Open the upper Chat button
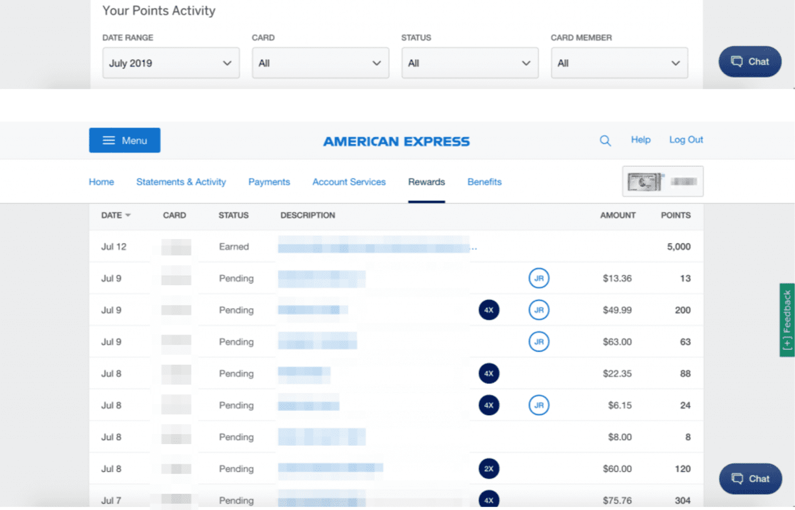The height and width of the screenshot is (510, 795). pyautogui.click(x=750, y=62)
